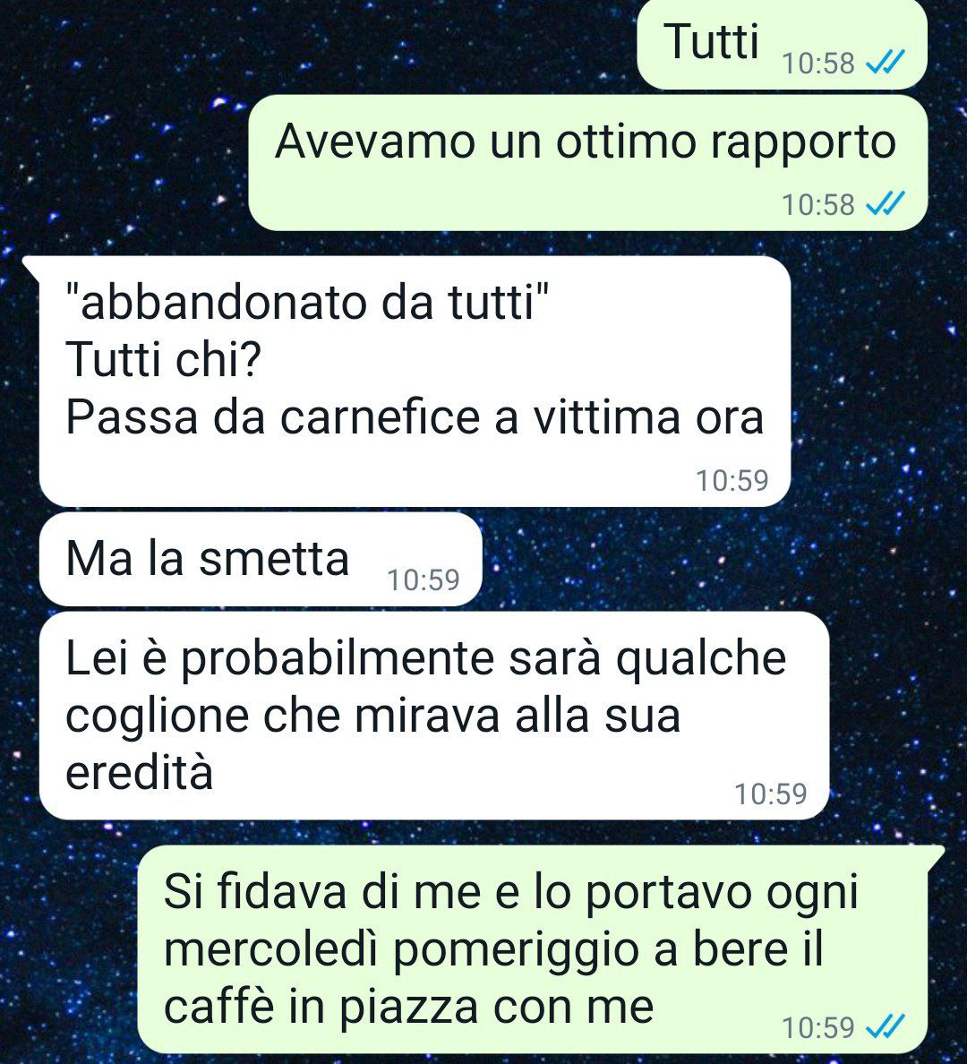
Task: Select the "Si fidava di me" sent message
Action: (540, 949)
